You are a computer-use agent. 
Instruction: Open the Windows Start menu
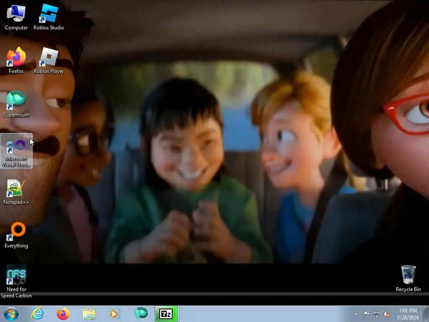pyautogui.click(x=11, y=314)
